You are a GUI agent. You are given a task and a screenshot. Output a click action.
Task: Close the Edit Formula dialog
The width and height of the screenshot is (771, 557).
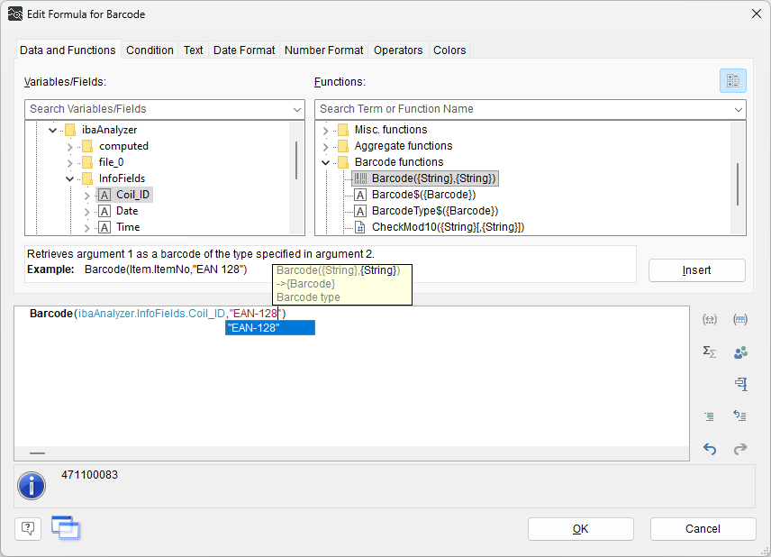757,14
